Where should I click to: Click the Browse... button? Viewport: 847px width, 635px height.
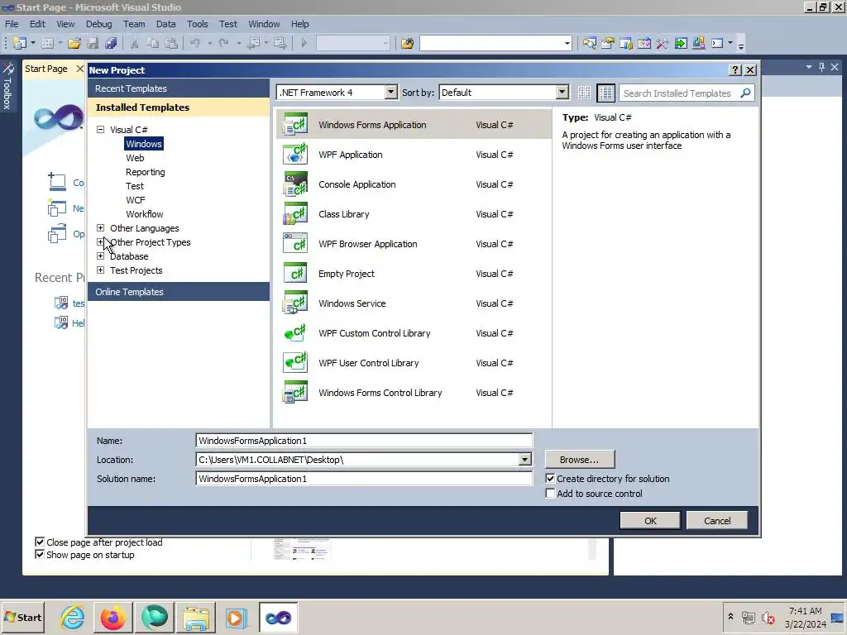coord(580,460)
